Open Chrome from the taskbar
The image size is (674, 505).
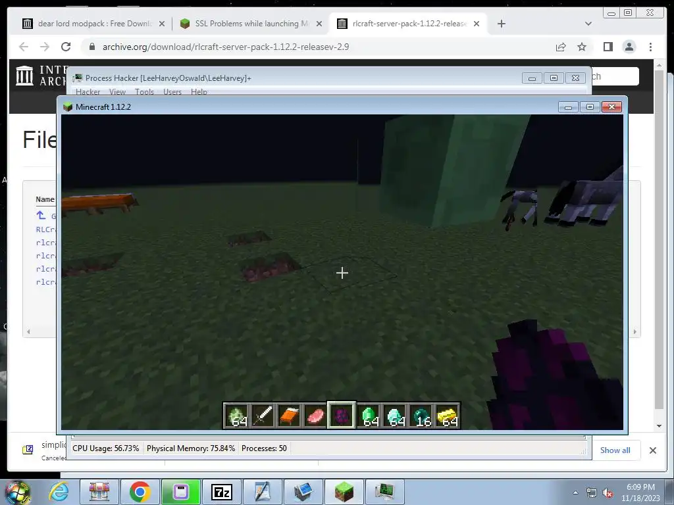pos(140,492)
